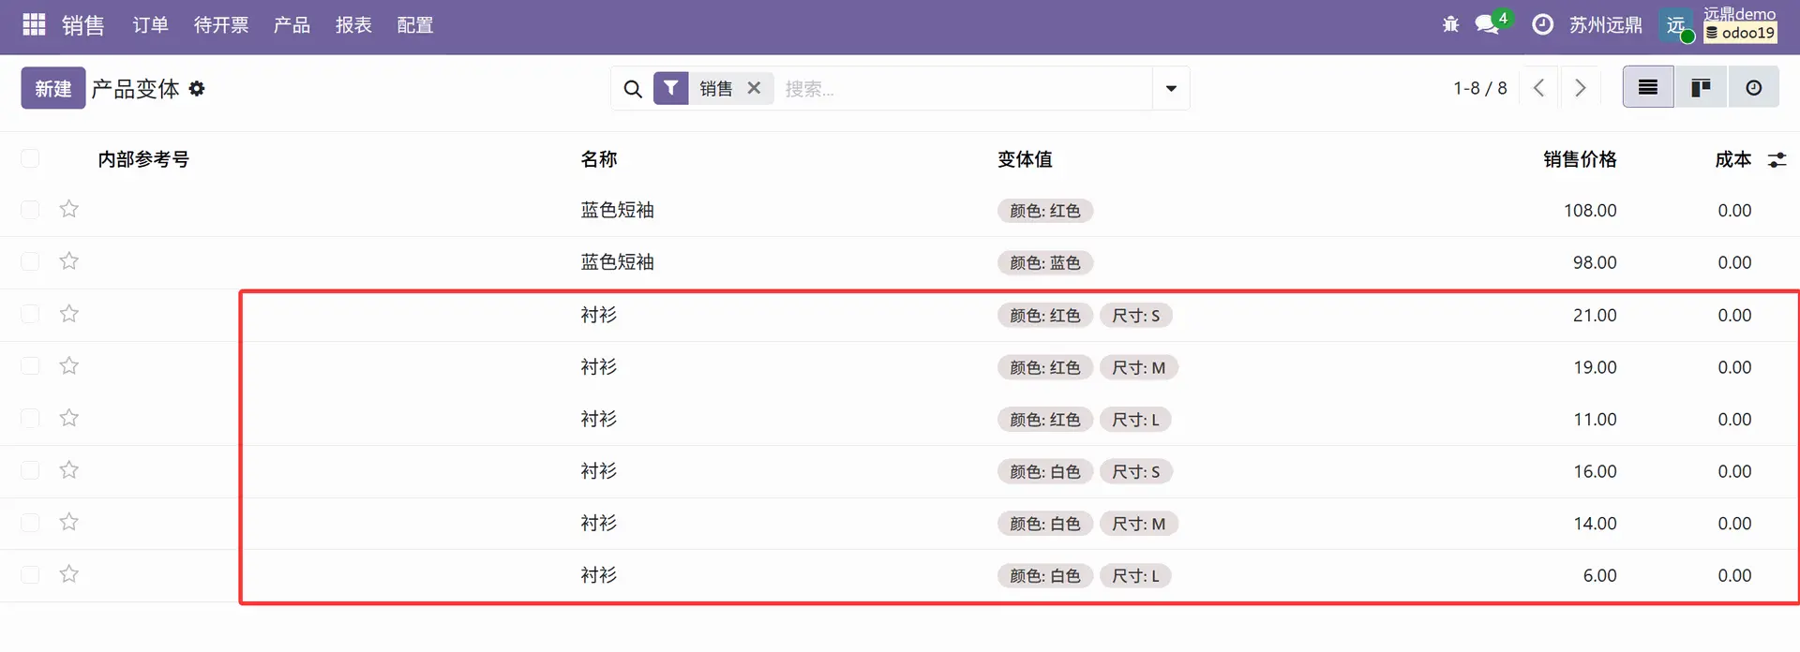The image size is (1800, 652).
Task: Open the discuss messages icon
Action: pos(1487,25)
